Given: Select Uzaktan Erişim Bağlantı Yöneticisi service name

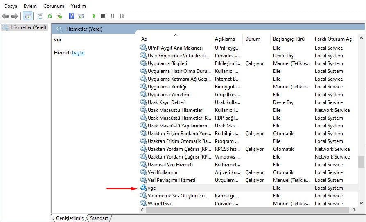Looking at the screenshot, I should [179, 134].
